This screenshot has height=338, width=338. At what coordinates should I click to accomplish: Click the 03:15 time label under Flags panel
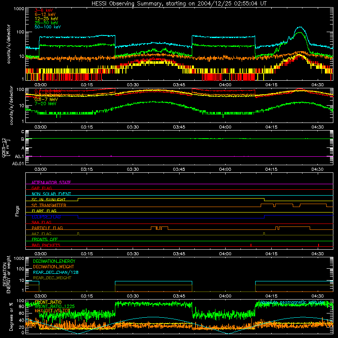coord(87,254)
